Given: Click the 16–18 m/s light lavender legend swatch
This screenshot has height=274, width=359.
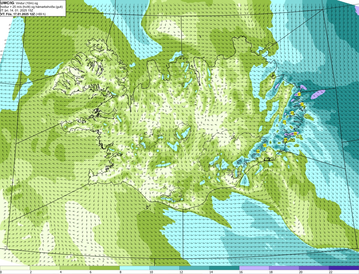Looking at the screenshot, I should 254,268.
